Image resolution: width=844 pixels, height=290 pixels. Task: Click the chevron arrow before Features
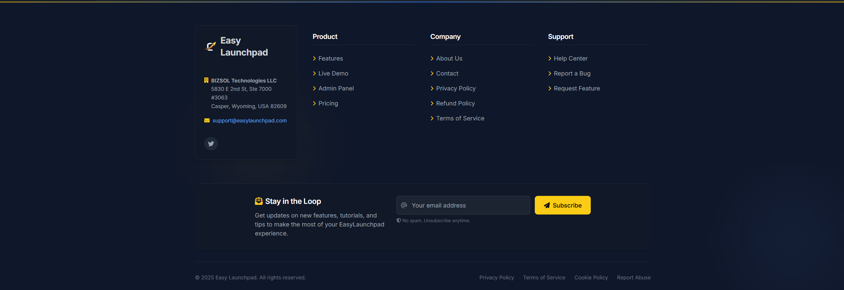(314, 59)
